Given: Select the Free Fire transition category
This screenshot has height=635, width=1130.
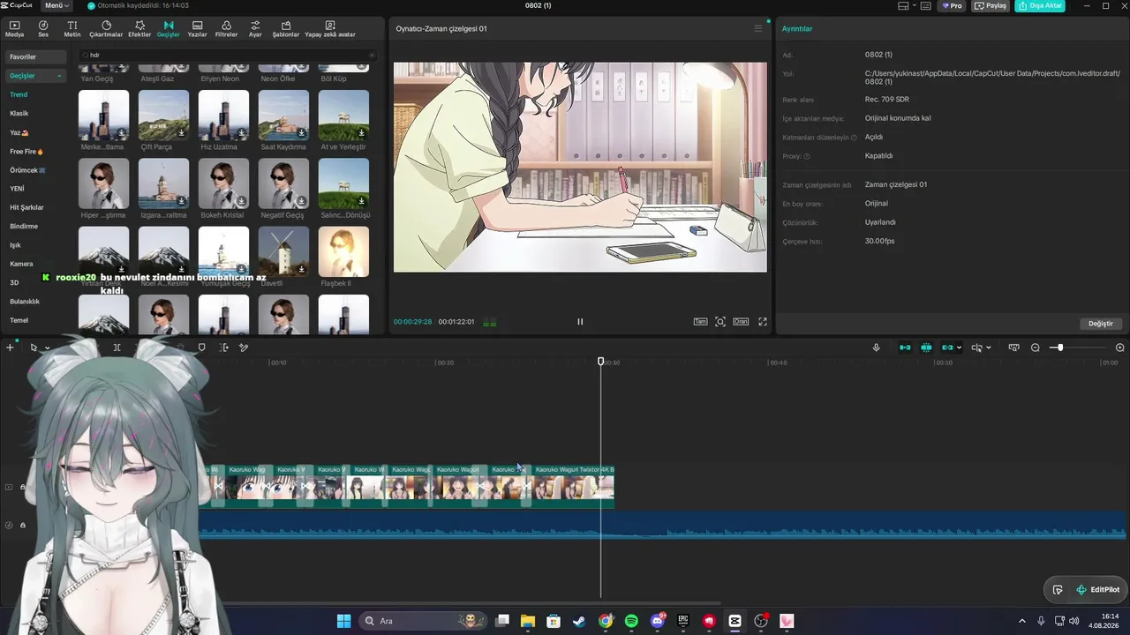Looking at the screenshot, I should (x=26, y=152).
